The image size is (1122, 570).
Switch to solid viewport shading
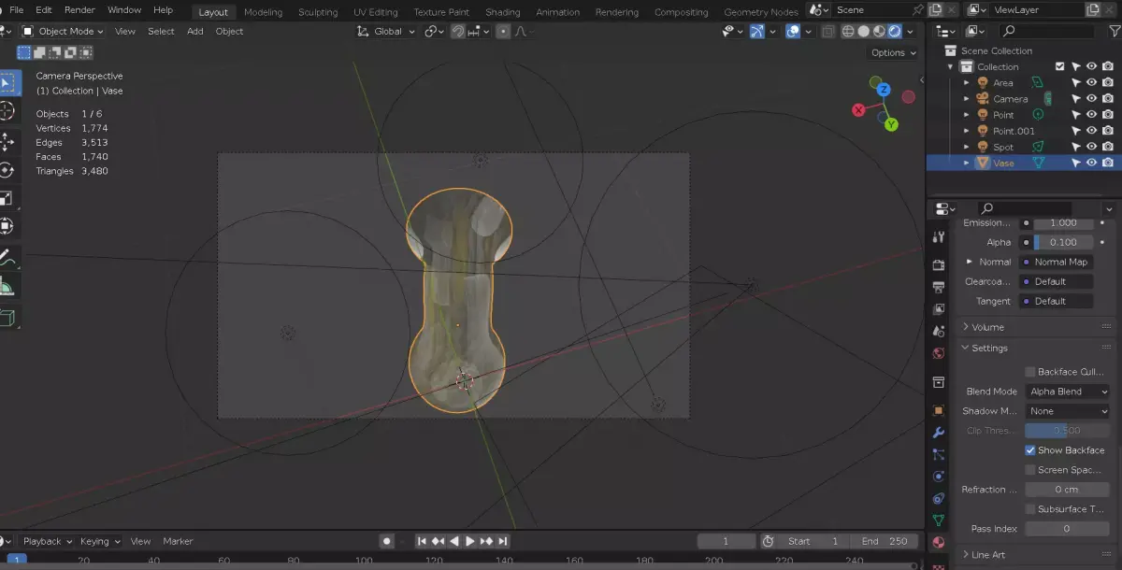pyautogui.click(x=864, y=31)
